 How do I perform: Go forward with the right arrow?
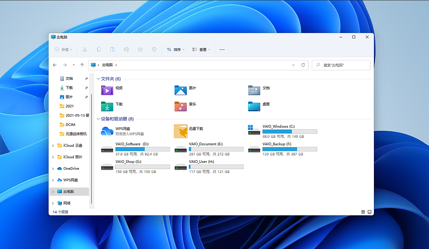(65, 65)
